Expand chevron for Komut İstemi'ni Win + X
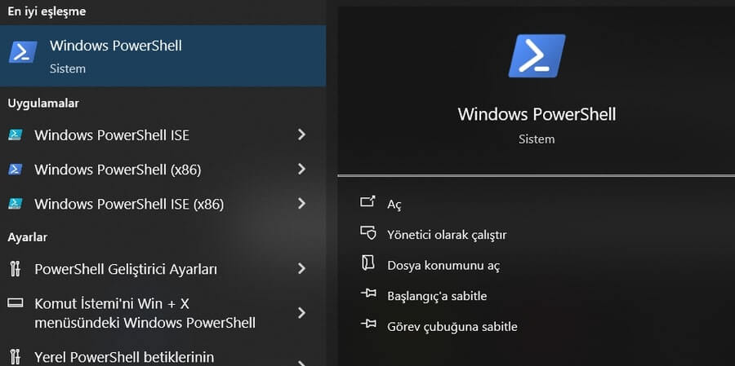This screenshot has width=735, height=366. pyautogui.click(x=301, y=313)
